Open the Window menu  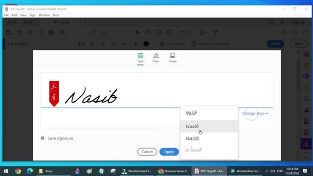click(x=44, y=15)
